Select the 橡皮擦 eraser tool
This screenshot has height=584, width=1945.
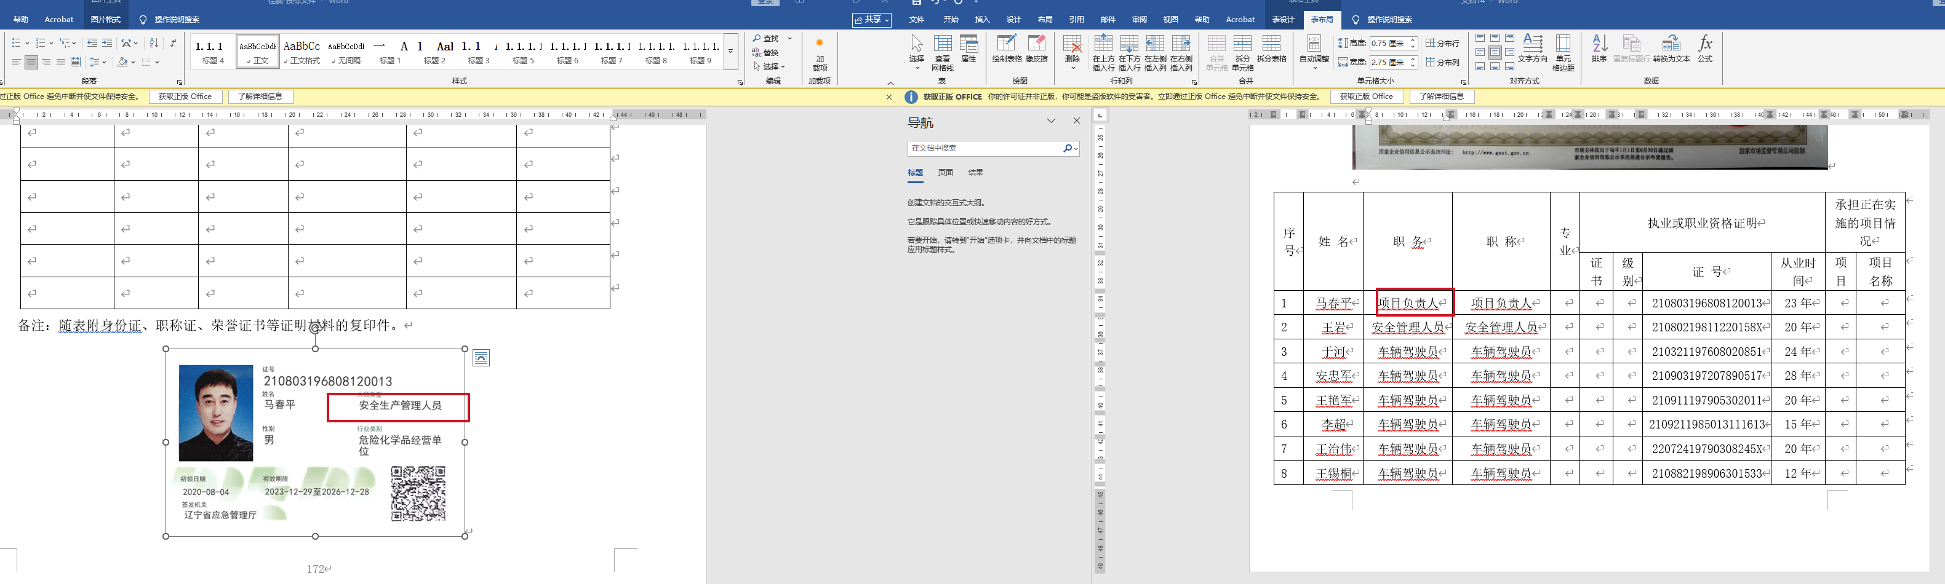[x=1037, y=49]
